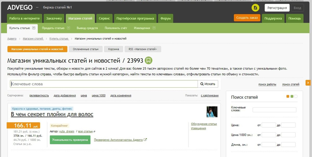Go to Магазин статей breadcrumb link
312x157 pixels.
(33, 38)
